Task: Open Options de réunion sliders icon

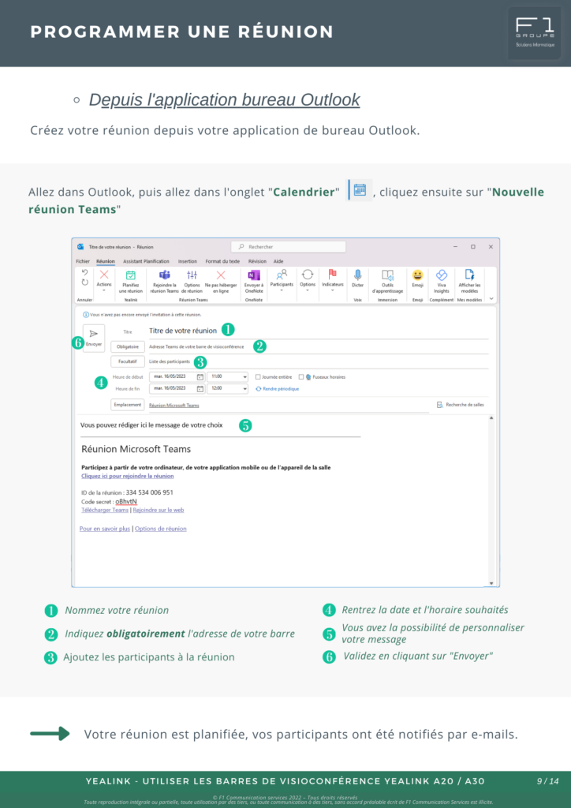Action: (x=192, y=275)
